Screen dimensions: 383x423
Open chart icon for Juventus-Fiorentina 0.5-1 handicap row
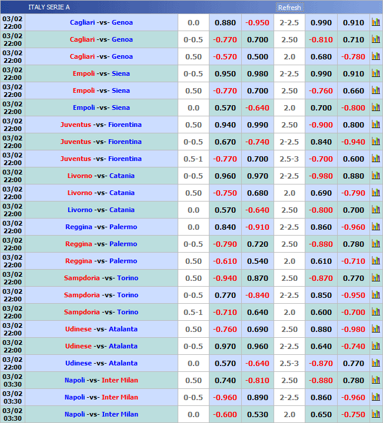click(x=375, y=159)
